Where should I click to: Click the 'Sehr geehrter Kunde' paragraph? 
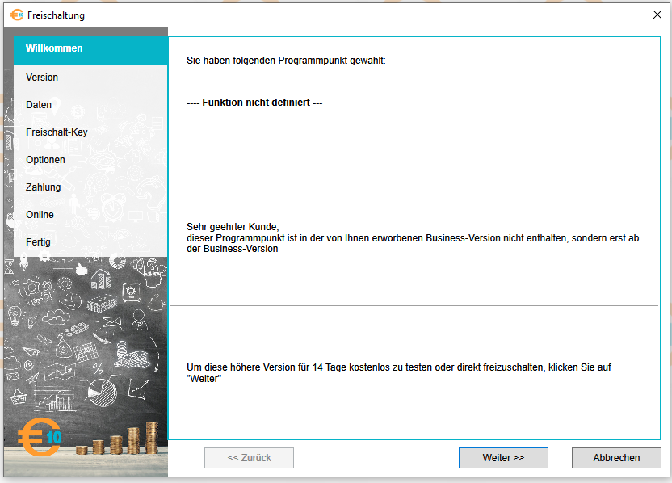tap(414, 238)
